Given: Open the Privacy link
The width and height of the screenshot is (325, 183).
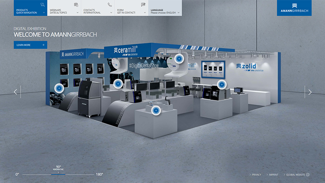Looking at the screenshot, I should (x=255, y=175).
